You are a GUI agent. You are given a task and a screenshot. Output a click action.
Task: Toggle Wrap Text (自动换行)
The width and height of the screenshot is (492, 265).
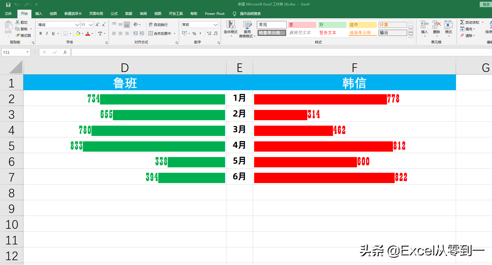click(158, 25)
